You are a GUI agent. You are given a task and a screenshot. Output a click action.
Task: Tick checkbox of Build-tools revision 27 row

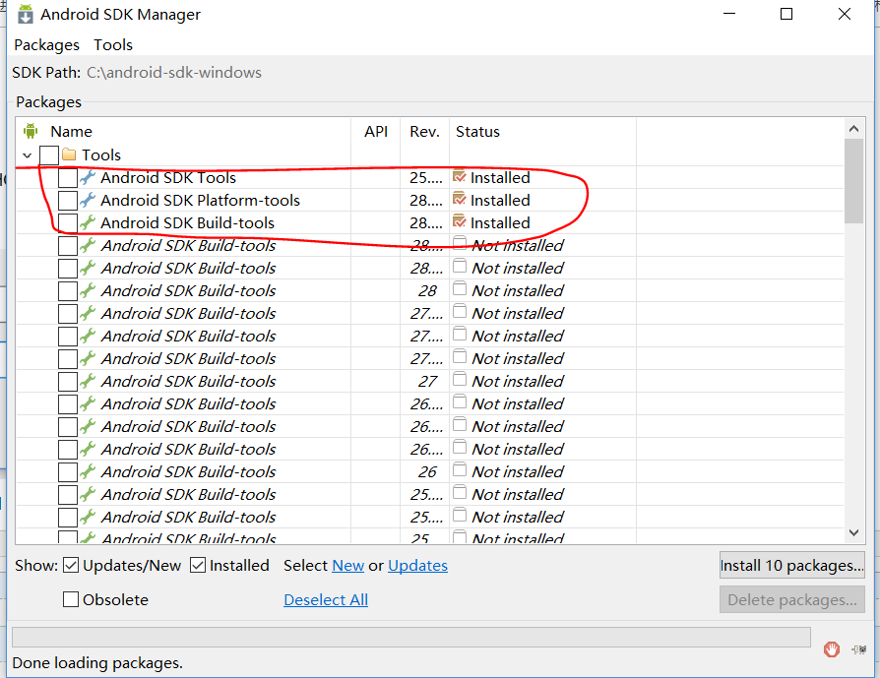click(x=68, y=381)
